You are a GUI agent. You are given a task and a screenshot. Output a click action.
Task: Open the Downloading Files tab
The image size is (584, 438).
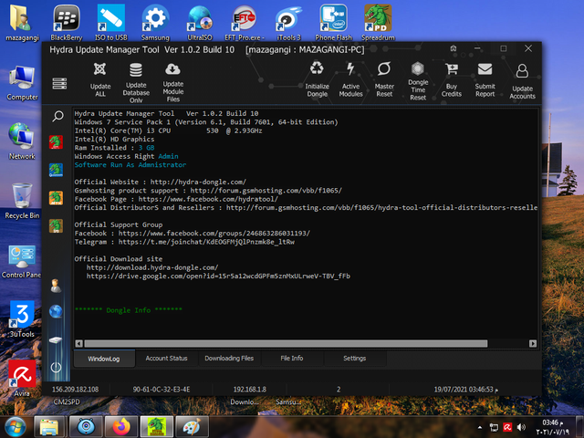[x=229, y=359]
